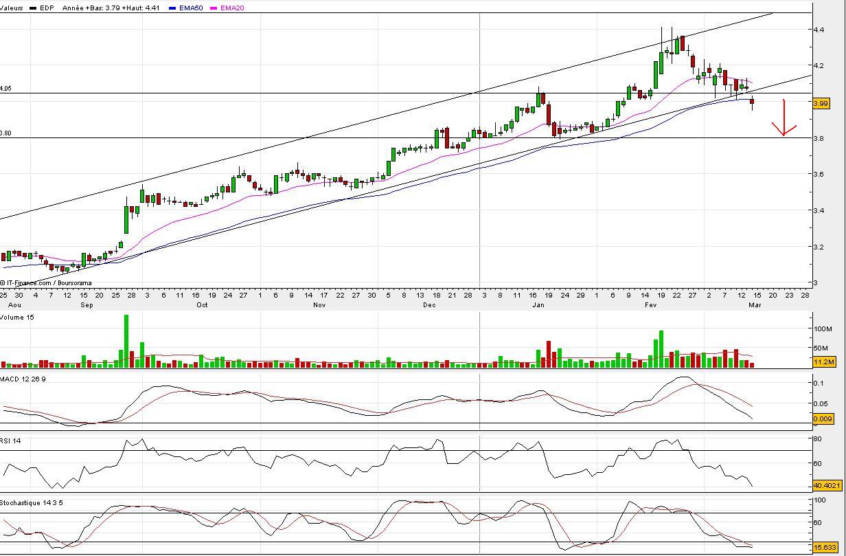Click the 'Oct' month label on time axis
The image size is (846, 556).
[202, 304]
